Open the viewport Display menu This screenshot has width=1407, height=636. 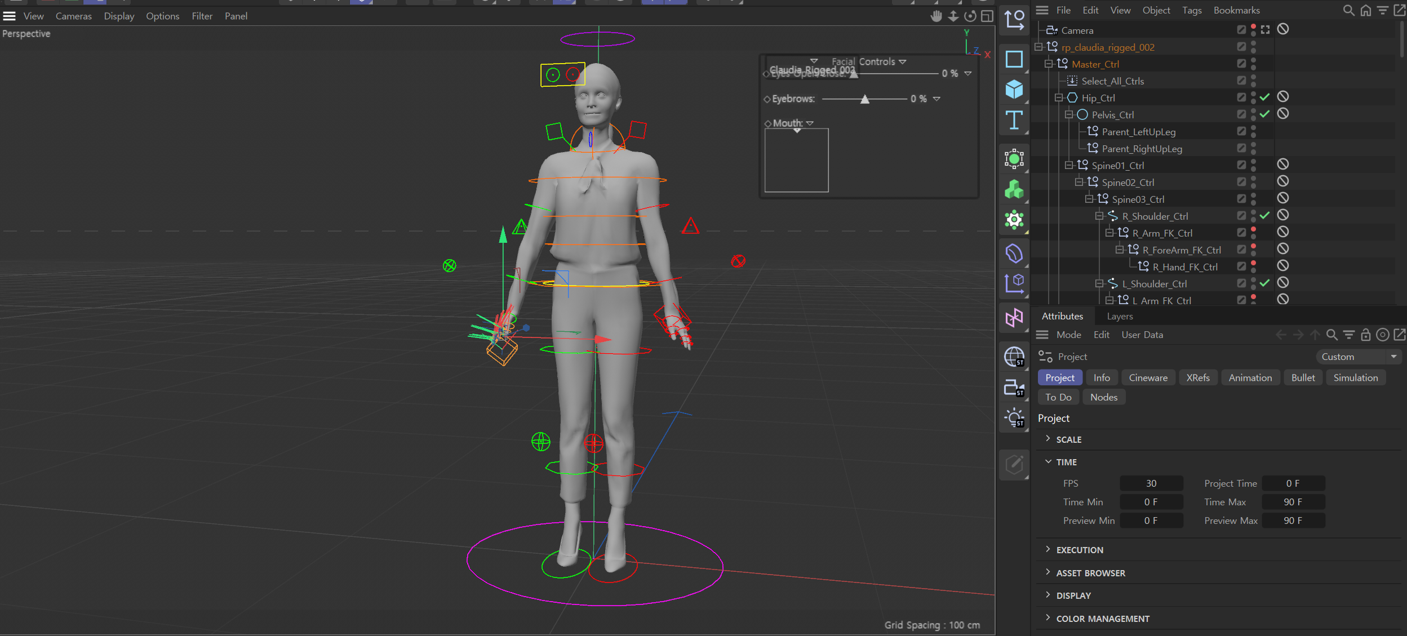coord(119,16)
